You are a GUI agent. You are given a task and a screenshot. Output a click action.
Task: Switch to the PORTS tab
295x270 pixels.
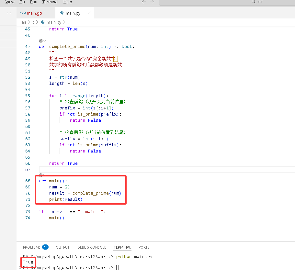tap(144, 247)
